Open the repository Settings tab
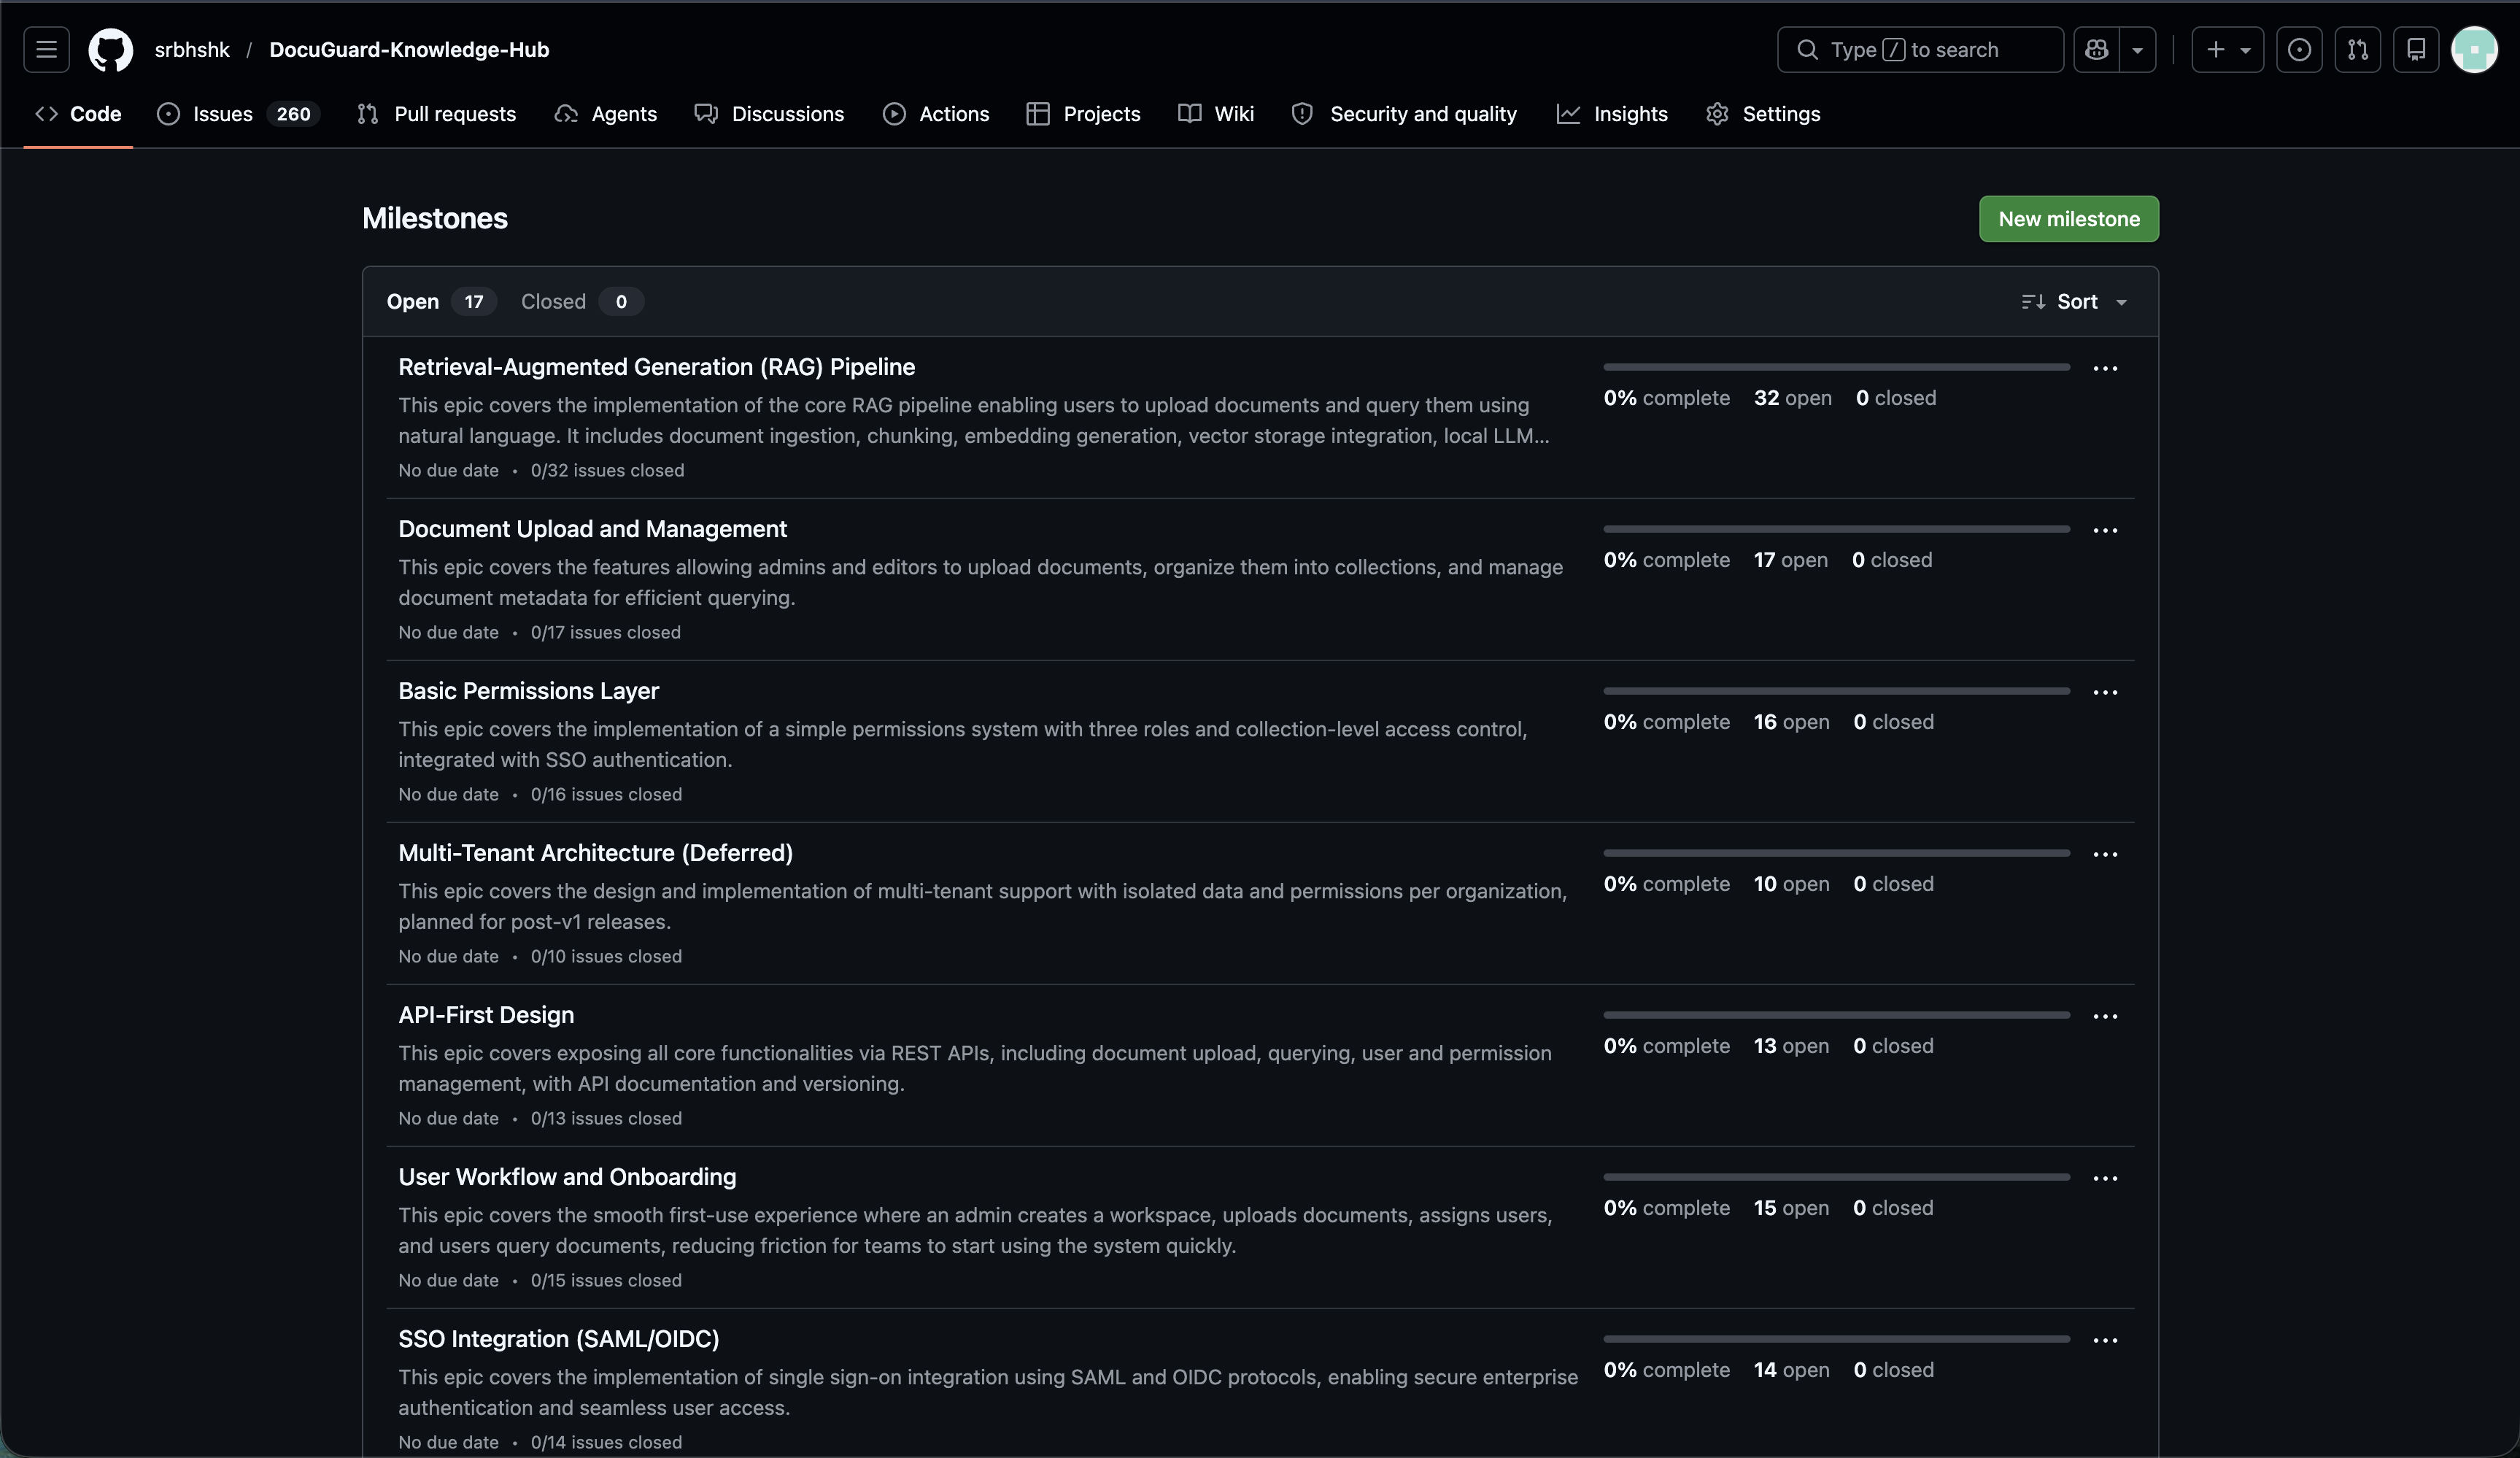Viewport: 2520px width, 1458px height. [1763, 114]
